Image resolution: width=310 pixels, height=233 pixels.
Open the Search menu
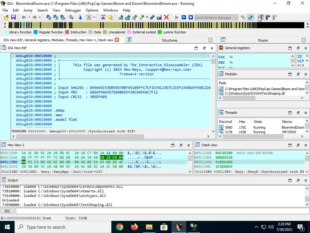[x=42, y=10]
